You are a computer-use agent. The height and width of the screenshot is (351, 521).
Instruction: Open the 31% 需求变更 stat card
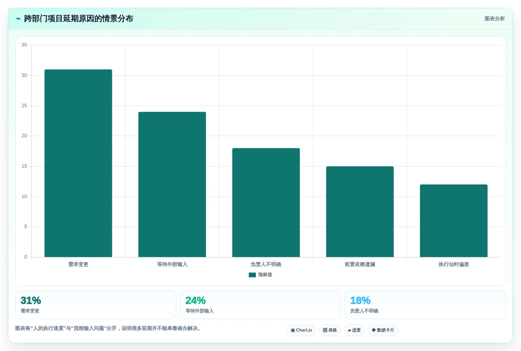click(x=96, y=305)
